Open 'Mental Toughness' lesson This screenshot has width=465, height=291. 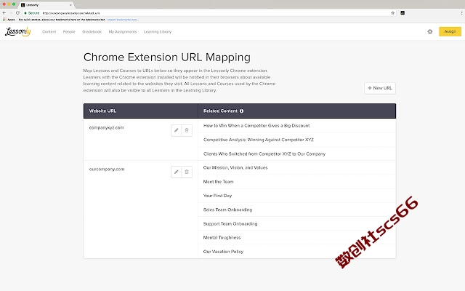coord(222,238)
